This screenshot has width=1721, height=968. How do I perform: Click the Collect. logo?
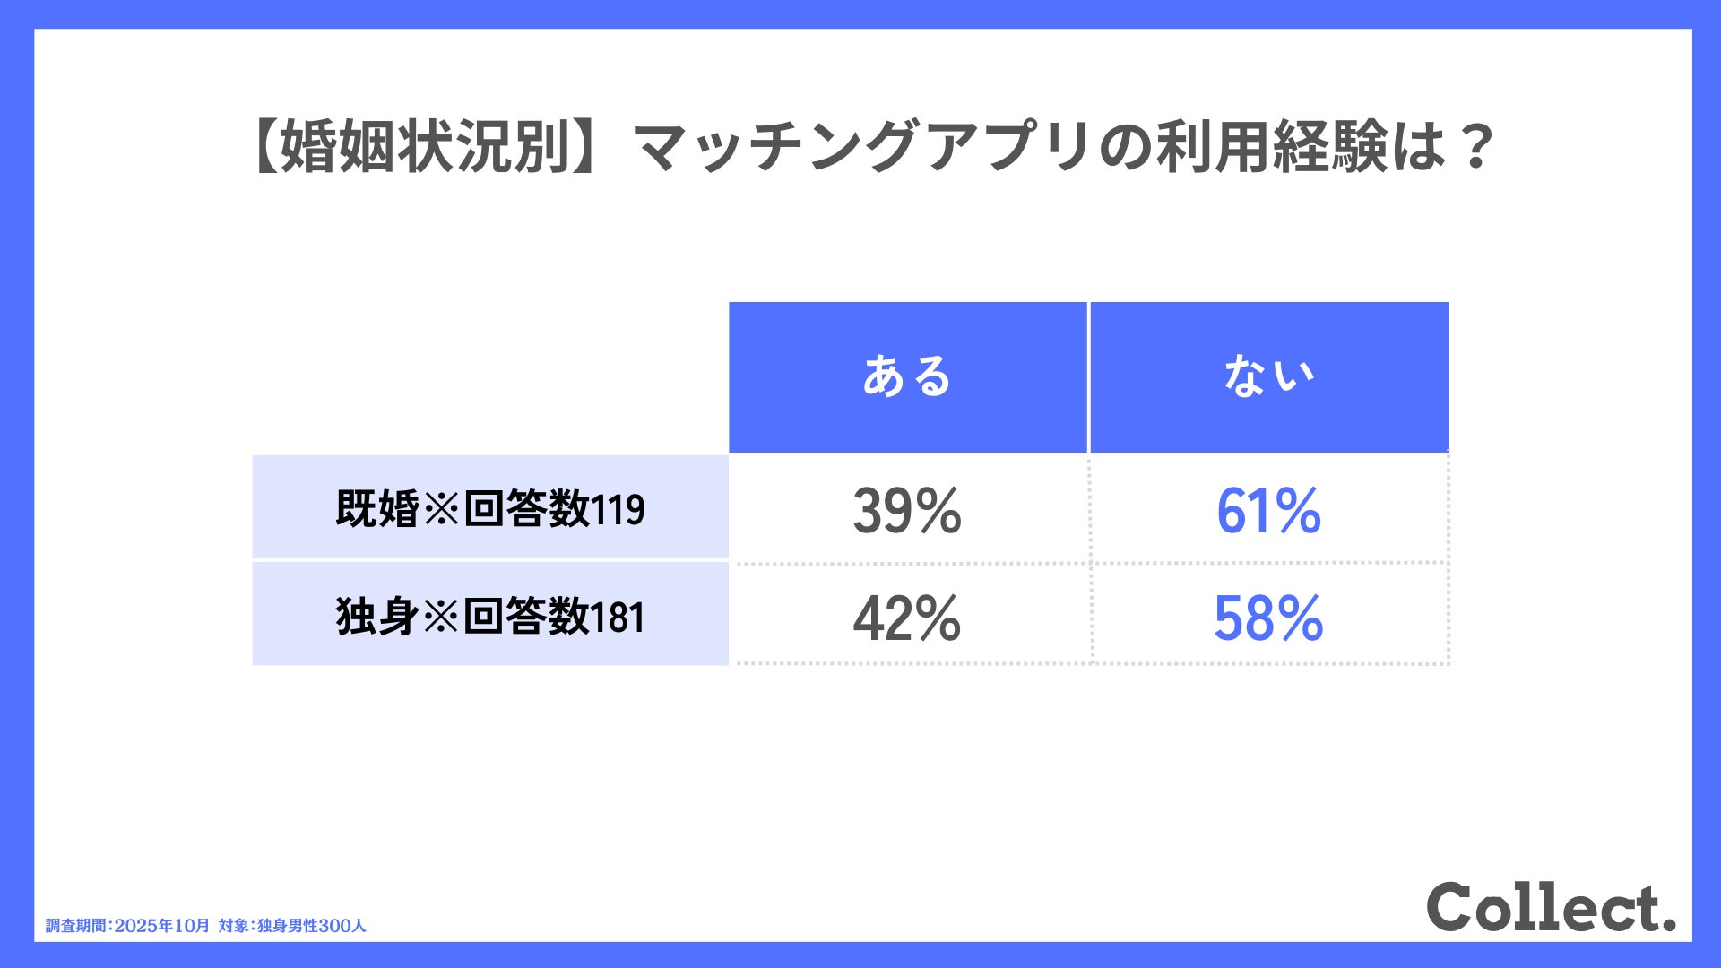point(1550,907)
